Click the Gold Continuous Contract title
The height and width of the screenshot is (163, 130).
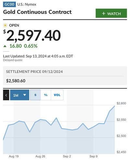point(37,12)
